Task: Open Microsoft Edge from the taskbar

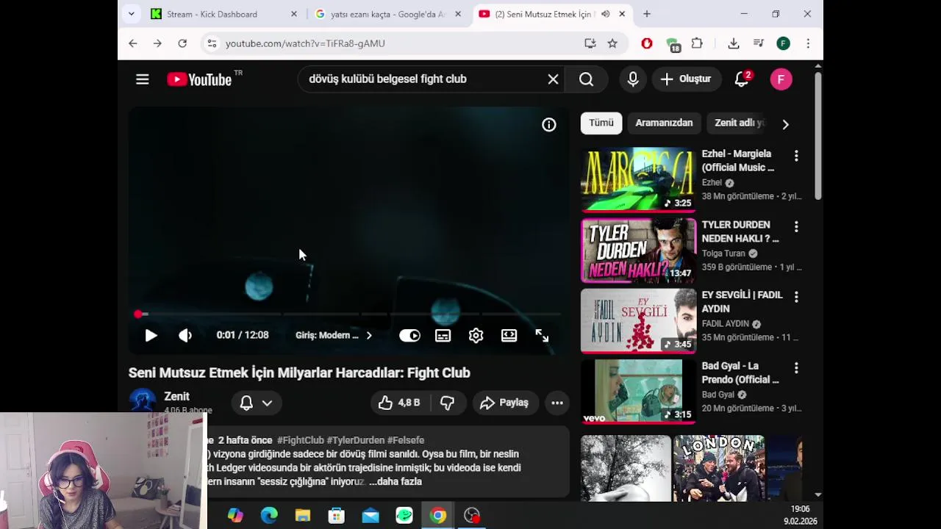Action: pyautogui.click(x=269, y=516)
